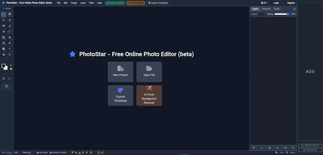
Task: Pick the Eyedropper tool
Action: coord(9,20)
